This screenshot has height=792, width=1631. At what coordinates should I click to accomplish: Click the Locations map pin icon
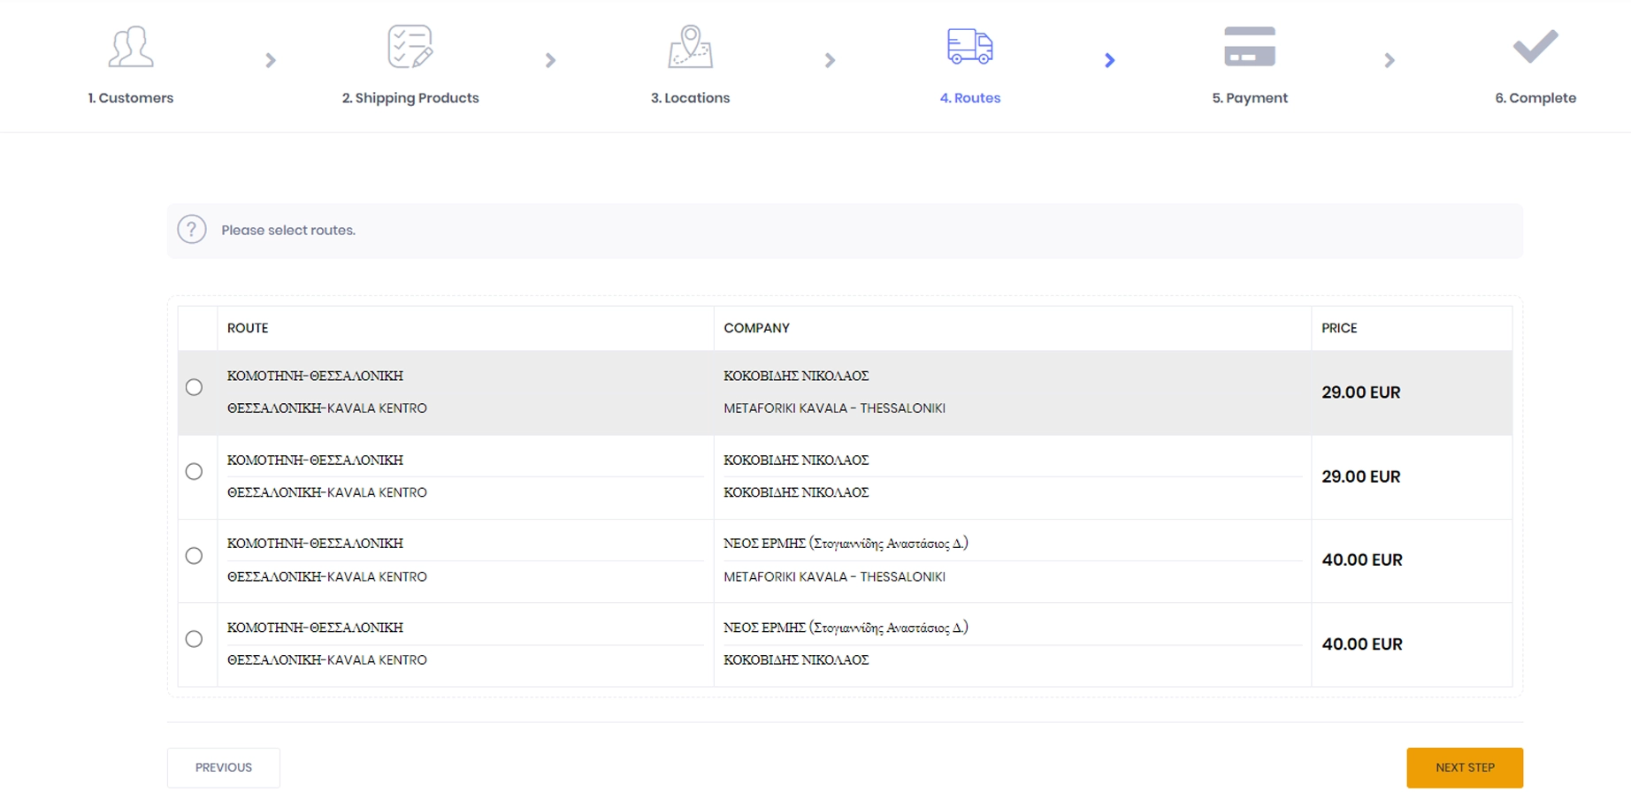click(x=690, y=47)
